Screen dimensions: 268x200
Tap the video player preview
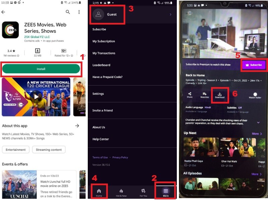pos(224,34)
